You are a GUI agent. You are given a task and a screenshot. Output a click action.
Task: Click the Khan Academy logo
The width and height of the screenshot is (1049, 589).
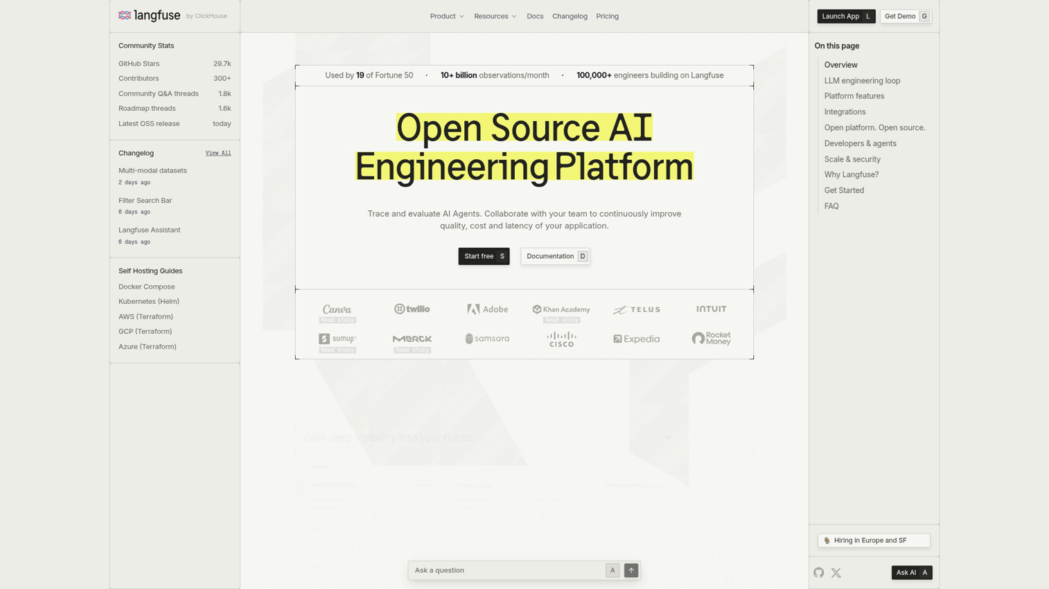[x=561, y=313]
